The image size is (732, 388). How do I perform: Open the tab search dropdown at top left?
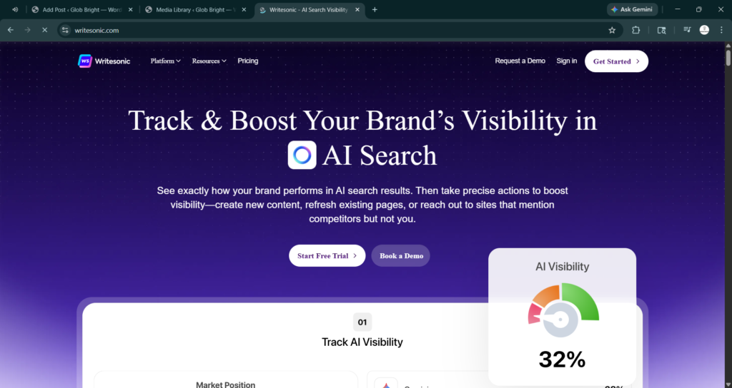click(x=15, y=9)
